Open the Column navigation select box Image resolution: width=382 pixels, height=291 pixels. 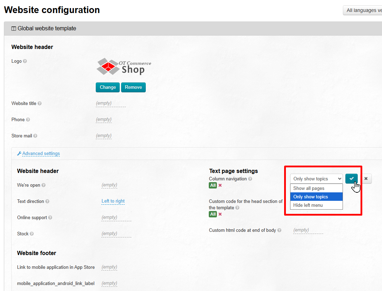click(316, 179)
